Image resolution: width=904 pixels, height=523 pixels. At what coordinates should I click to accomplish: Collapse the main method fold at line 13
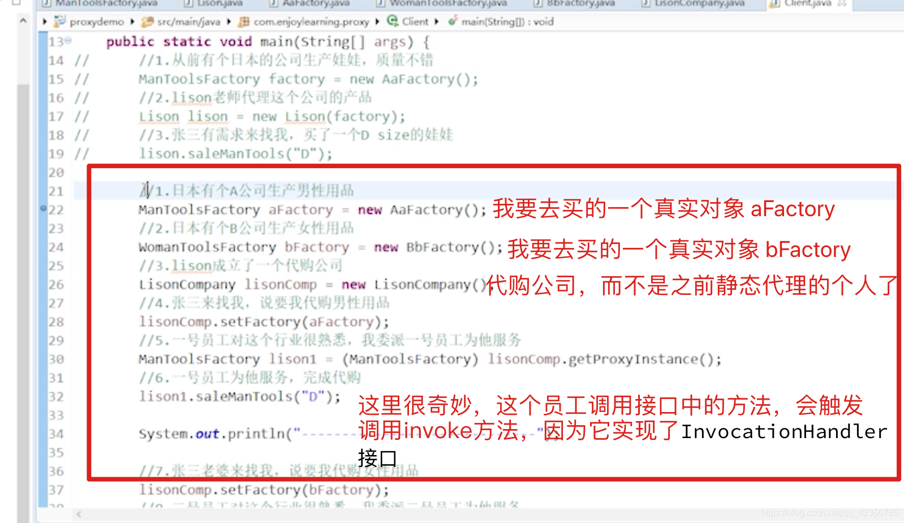point(68,41)
